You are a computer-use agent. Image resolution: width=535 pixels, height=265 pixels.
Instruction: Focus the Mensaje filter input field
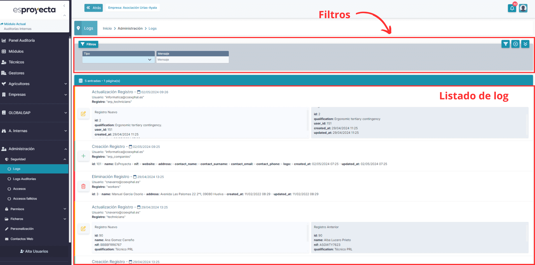pyautogui.click(x=192, y=60)
